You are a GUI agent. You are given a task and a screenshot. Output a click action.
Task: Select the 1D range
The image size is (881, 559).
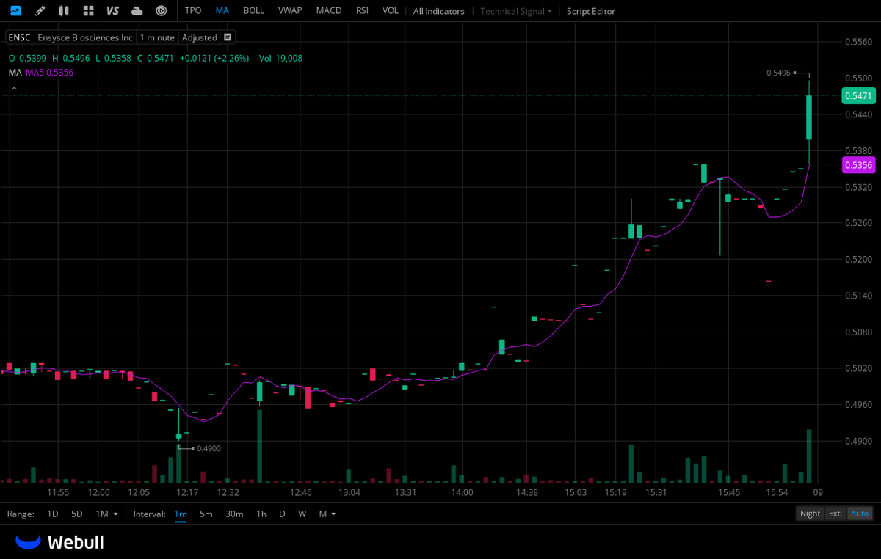pos(53,514)
